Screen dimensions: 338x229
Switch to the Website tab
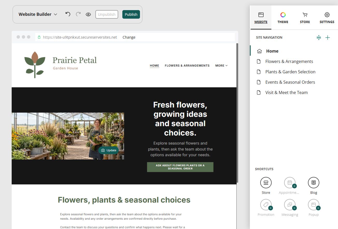261,18
